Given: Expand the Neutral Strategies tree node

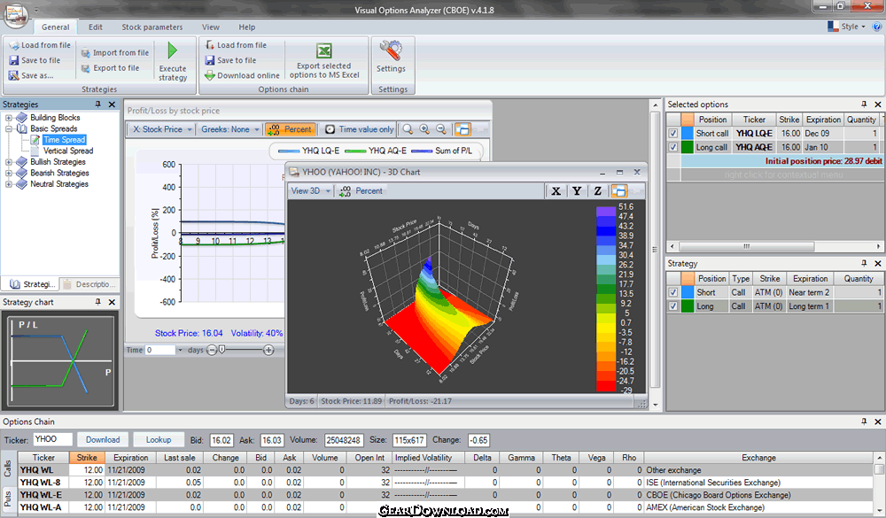Looking at the screenshot, I should tap(9, 184).
